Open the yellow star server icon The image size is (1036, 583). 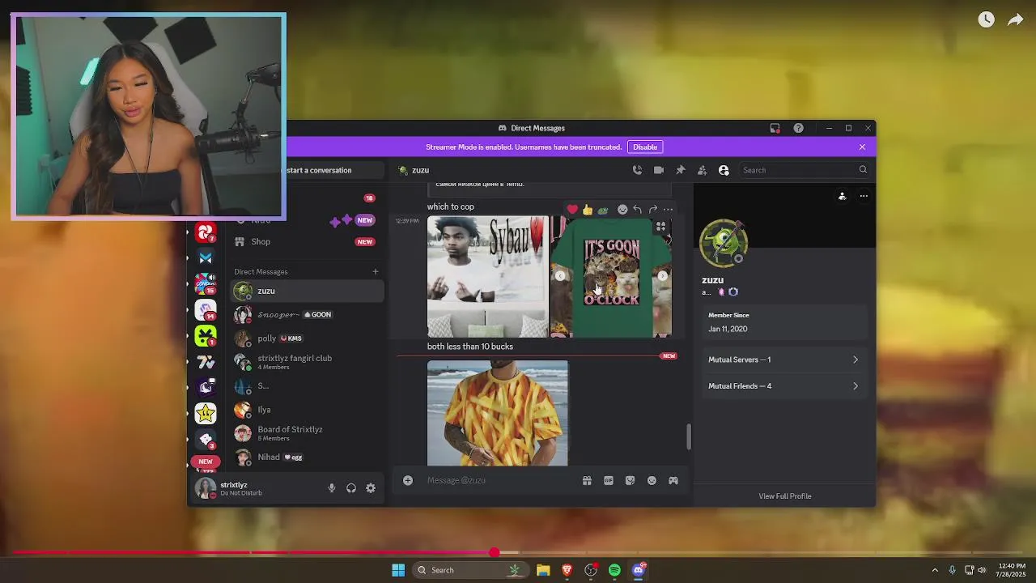[x=206, y=414]
